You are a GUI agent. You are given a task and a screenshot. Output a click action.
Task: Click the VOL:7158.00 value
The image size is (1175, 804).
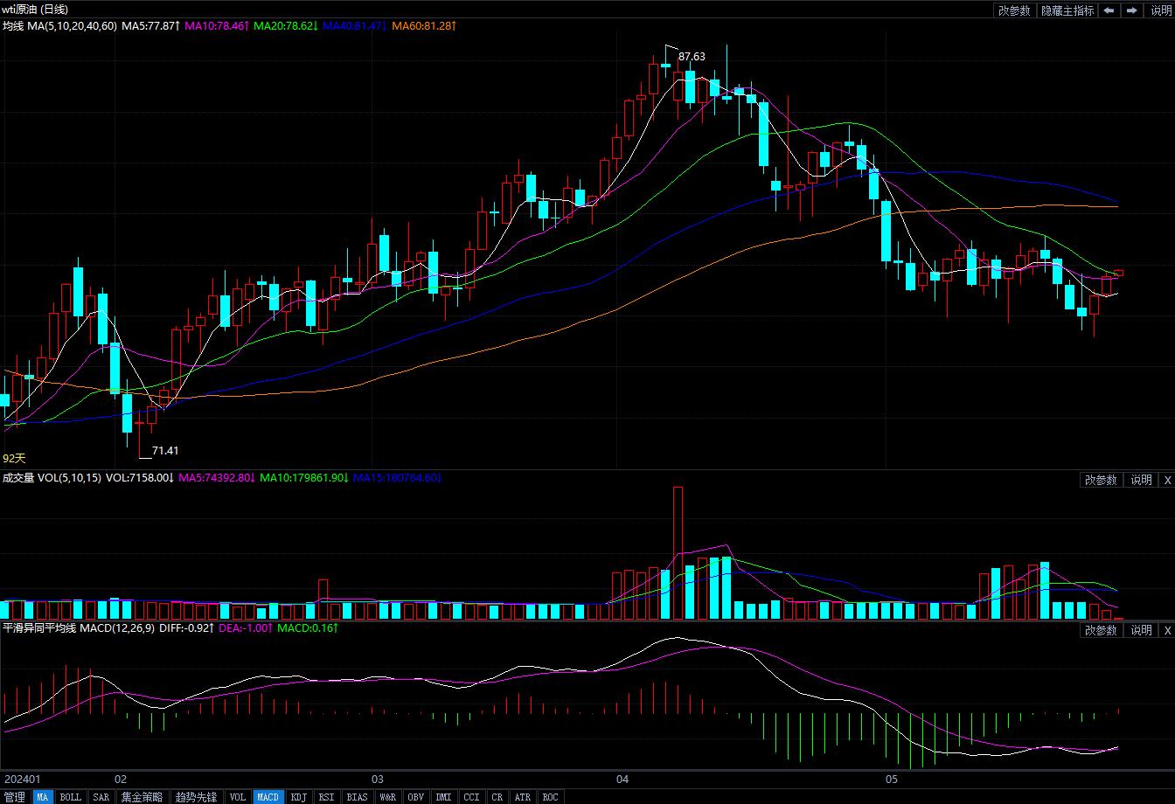pos(140,478)
